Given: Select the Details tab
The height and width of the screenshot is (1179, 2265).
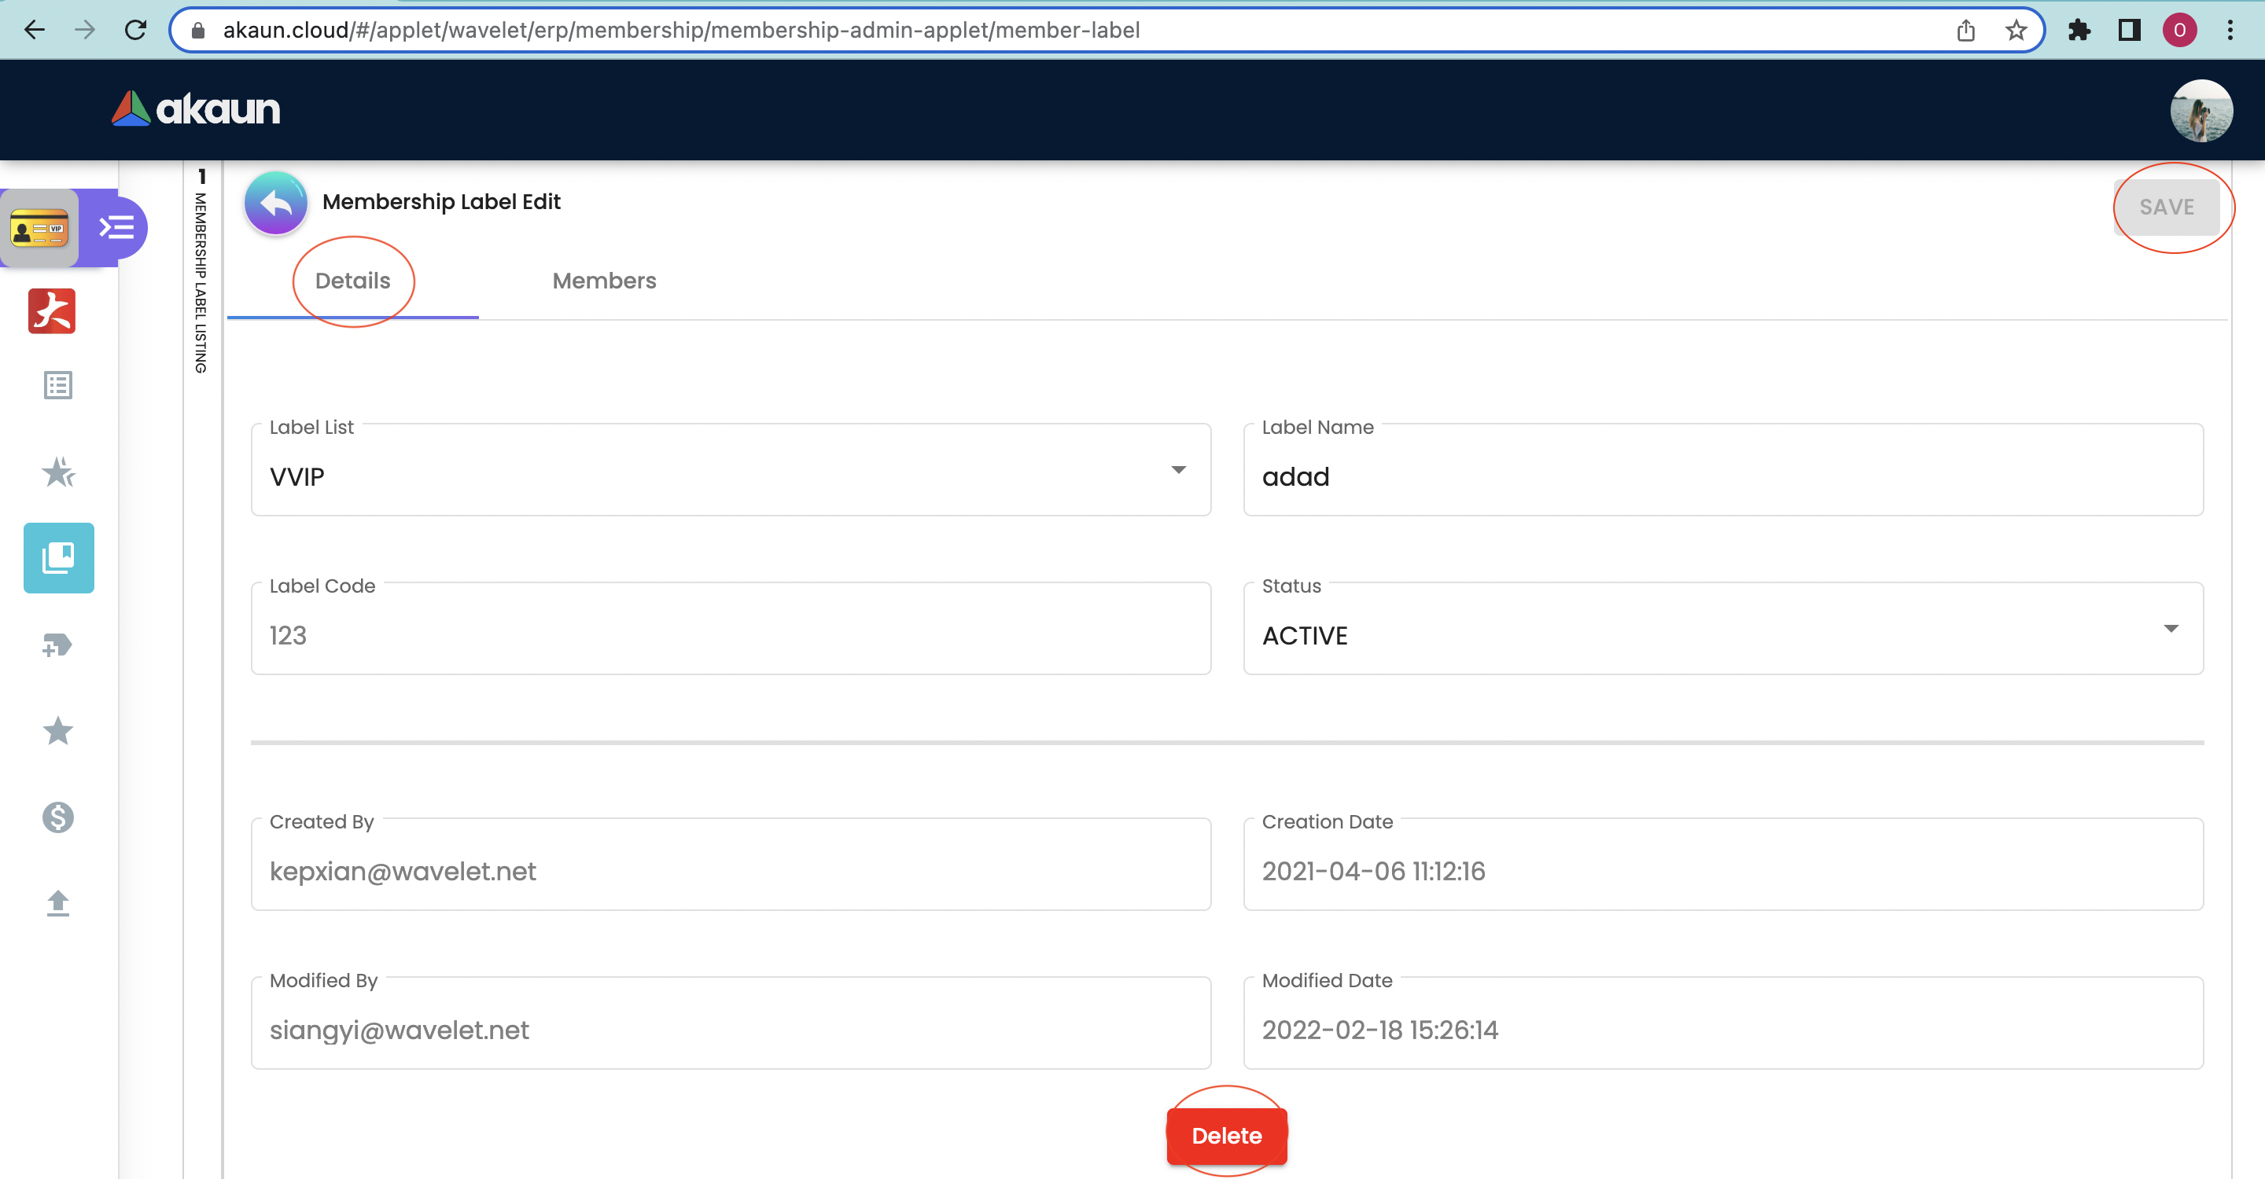Looking at the screenshot, I should (352, 281).
